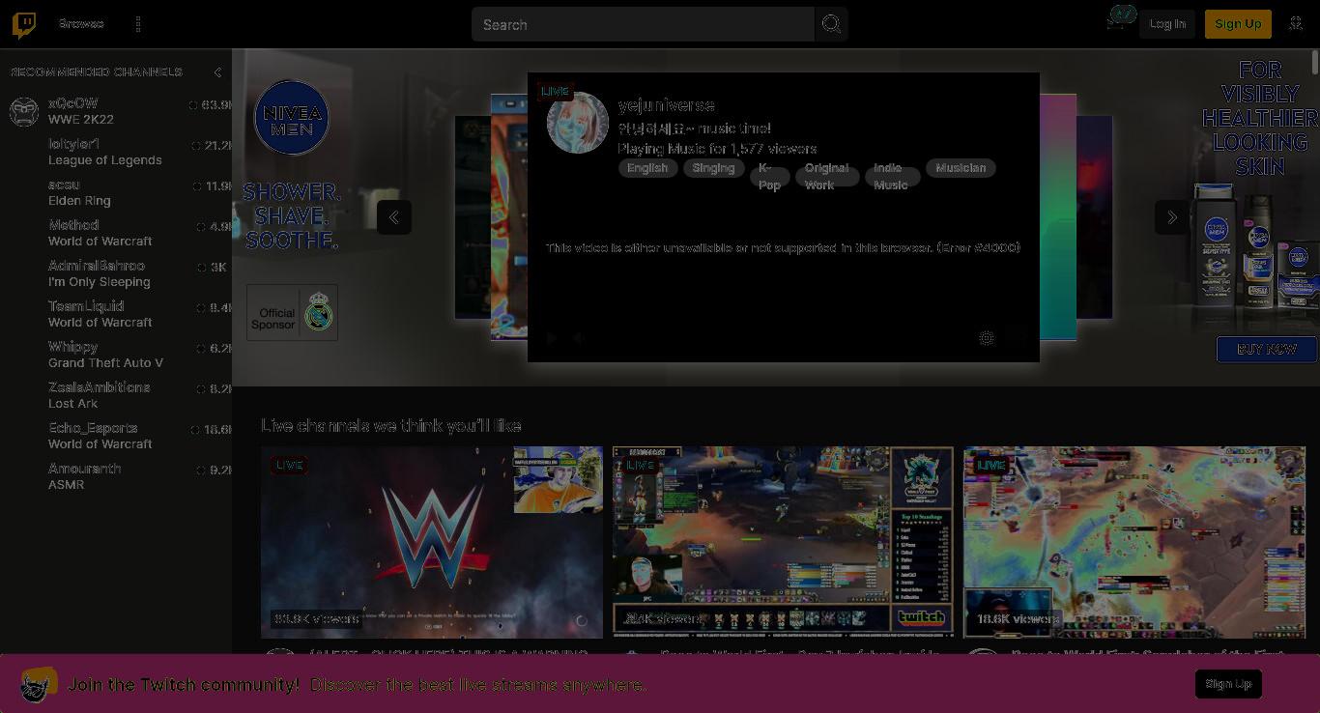Collapse the Recommended Channels sidebar
Image resolution: width=1320 pixels, height=713 pixels.
point(217,72)
